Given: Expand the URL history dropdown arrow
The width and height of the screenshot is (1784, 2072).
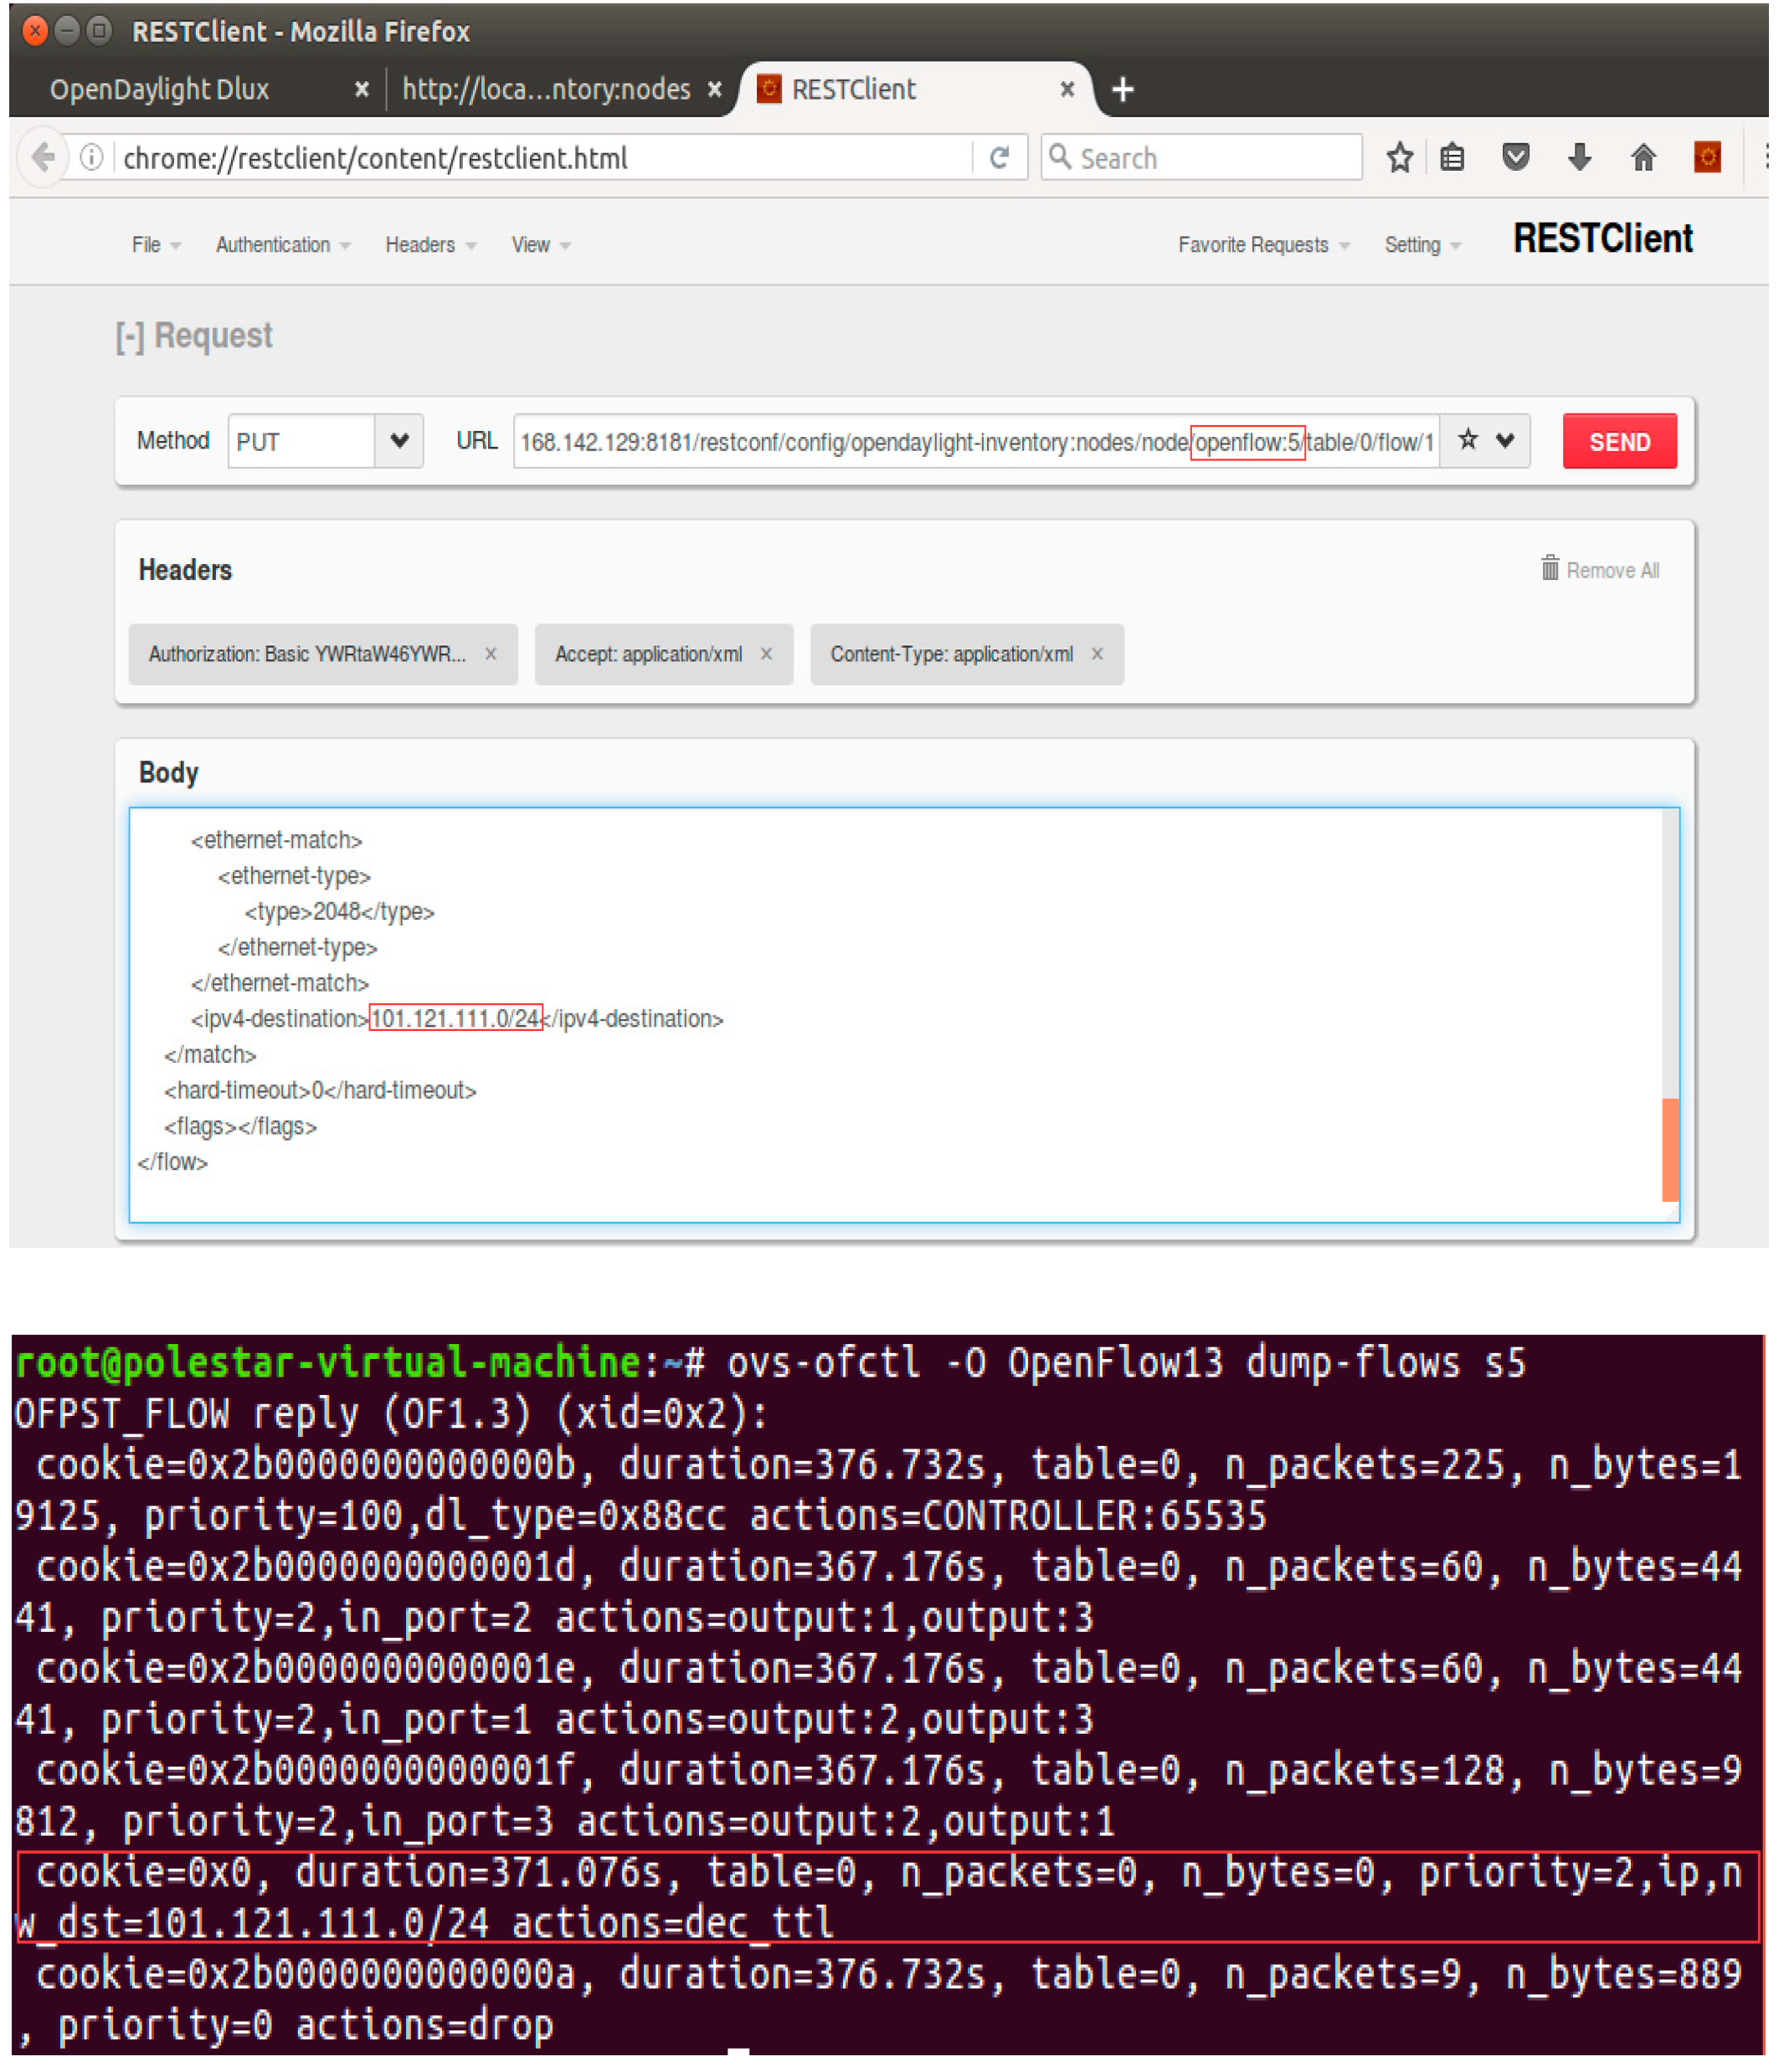Looking at the screenshot, I should point(1505,440).
